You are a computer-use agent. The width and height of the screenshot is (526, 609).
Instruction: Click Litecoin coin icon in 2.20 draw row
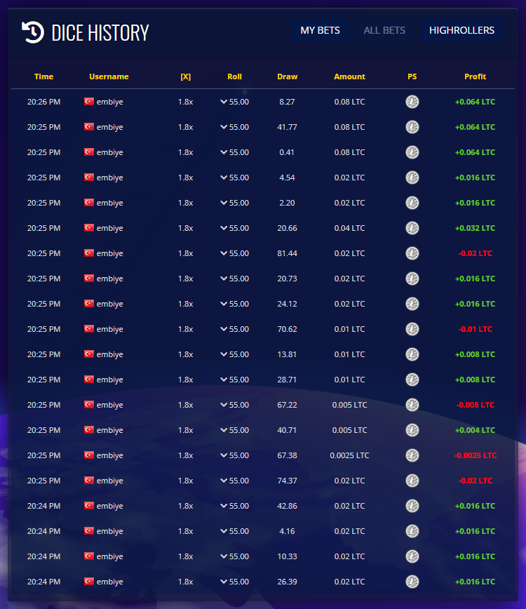[412, 203]
